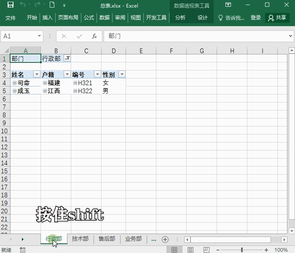Select cell with 女
295x253 pixels.
coord(113,83)
